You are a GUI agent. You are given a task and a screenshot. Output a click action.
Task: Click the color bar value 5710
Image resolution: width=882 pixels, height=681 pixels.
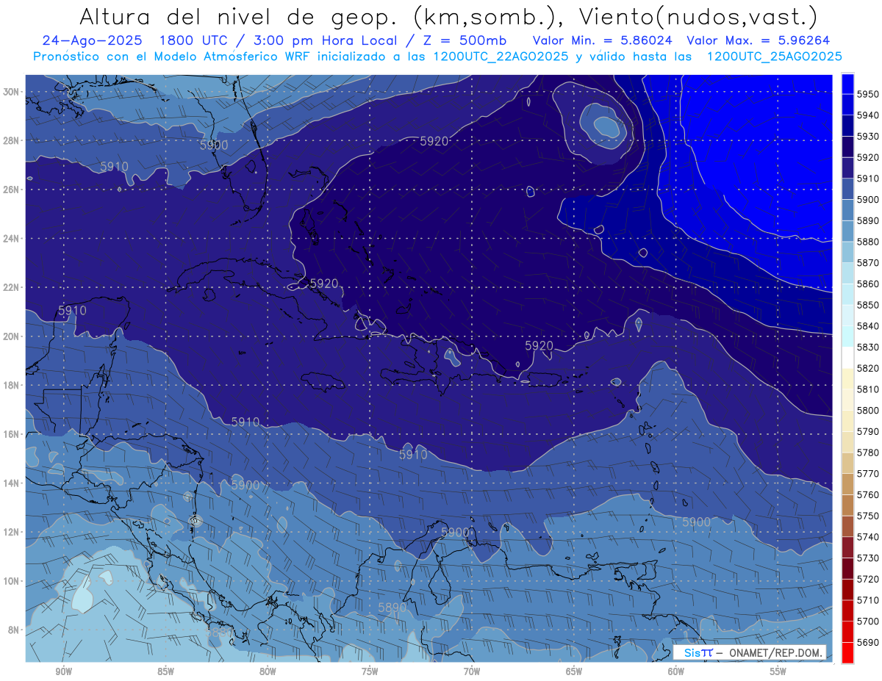pyautogui.click(x=867, y=600)
